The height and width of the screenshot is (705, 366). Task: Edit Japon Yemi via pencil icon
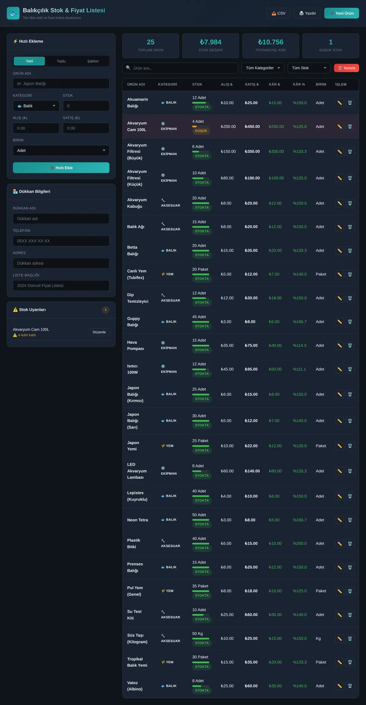[x=339, y=446]
